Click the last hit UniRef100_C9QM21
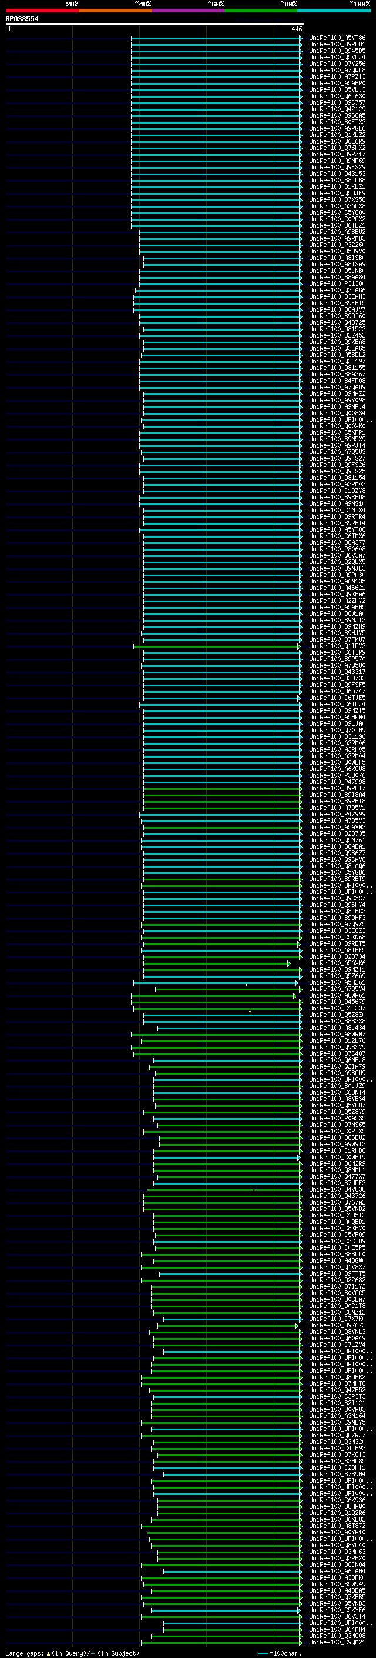This screenshot has width=376, height=1658. [x=337, y=1643]
